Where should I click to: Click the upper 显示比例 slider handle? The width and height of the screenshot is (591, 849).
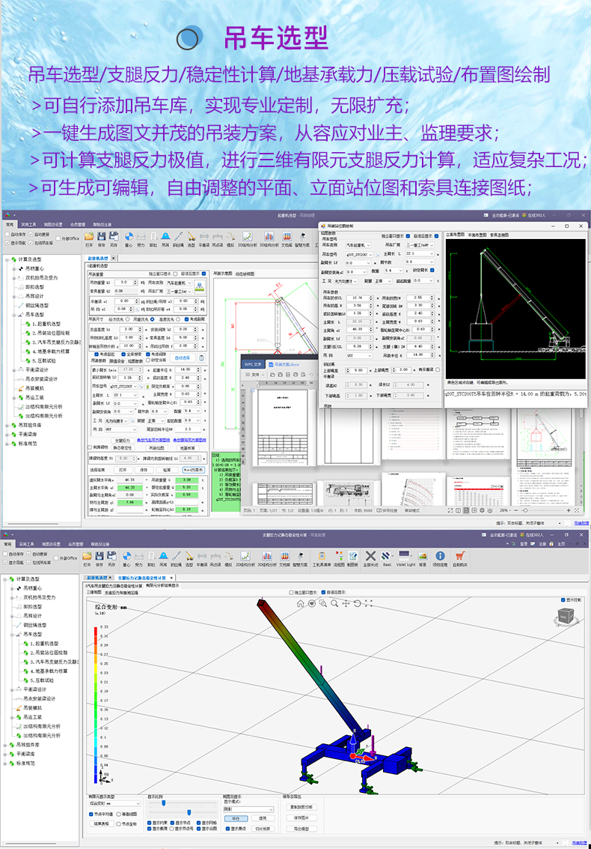(x=163, y=803)
